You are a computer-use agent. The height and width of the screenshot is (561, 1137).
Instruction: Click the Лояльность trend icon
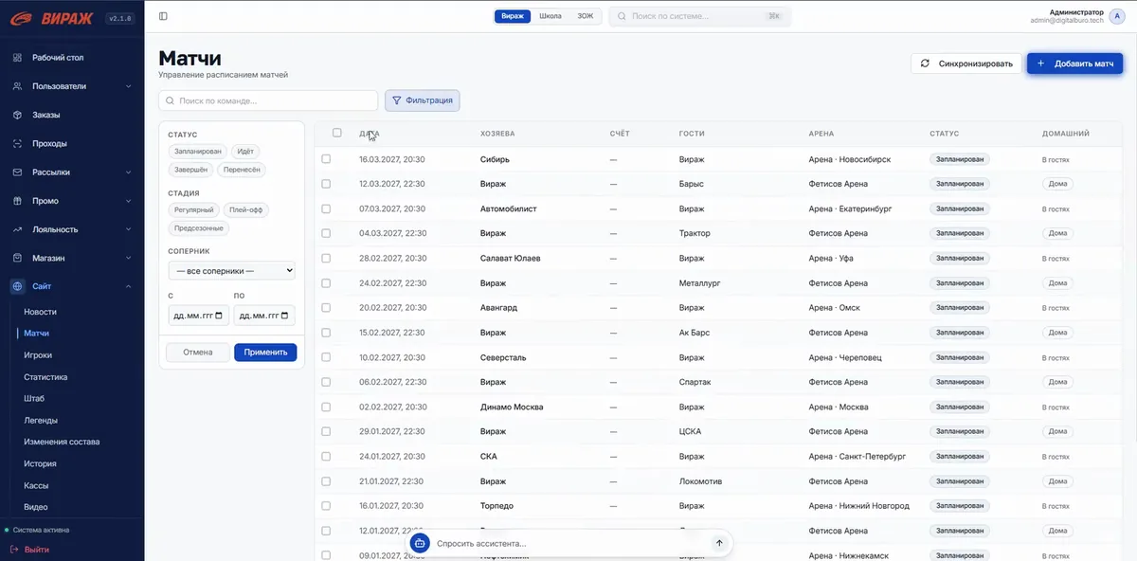(17, 229)
